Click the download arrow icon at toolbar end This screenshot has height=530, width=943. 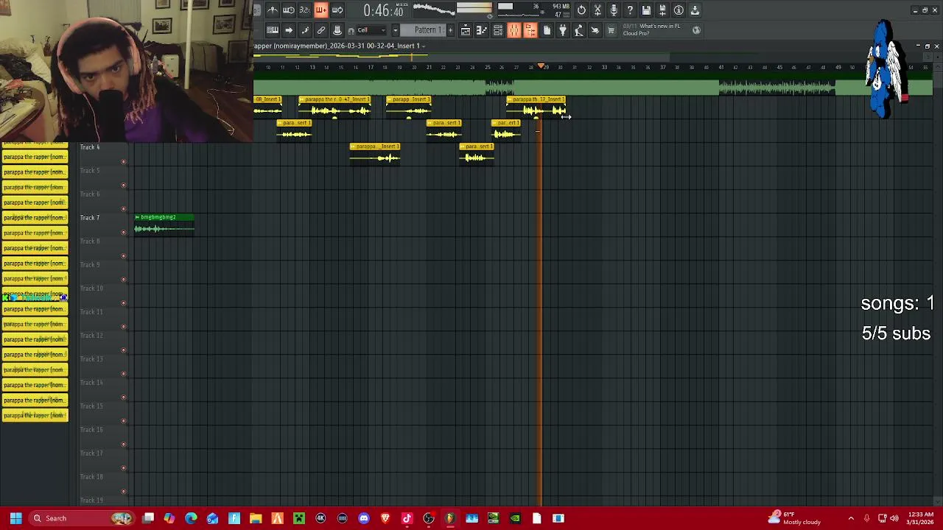tap(695, 10)
